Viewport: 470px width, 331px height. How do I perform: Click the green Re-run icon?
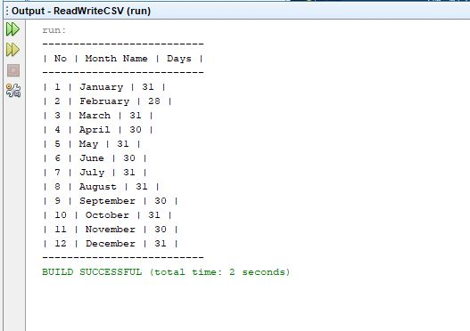[x=12, y=29]
